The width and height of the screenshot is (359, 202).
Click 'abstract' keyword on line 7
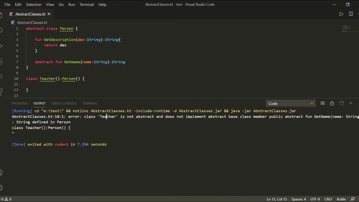(44, 62)
